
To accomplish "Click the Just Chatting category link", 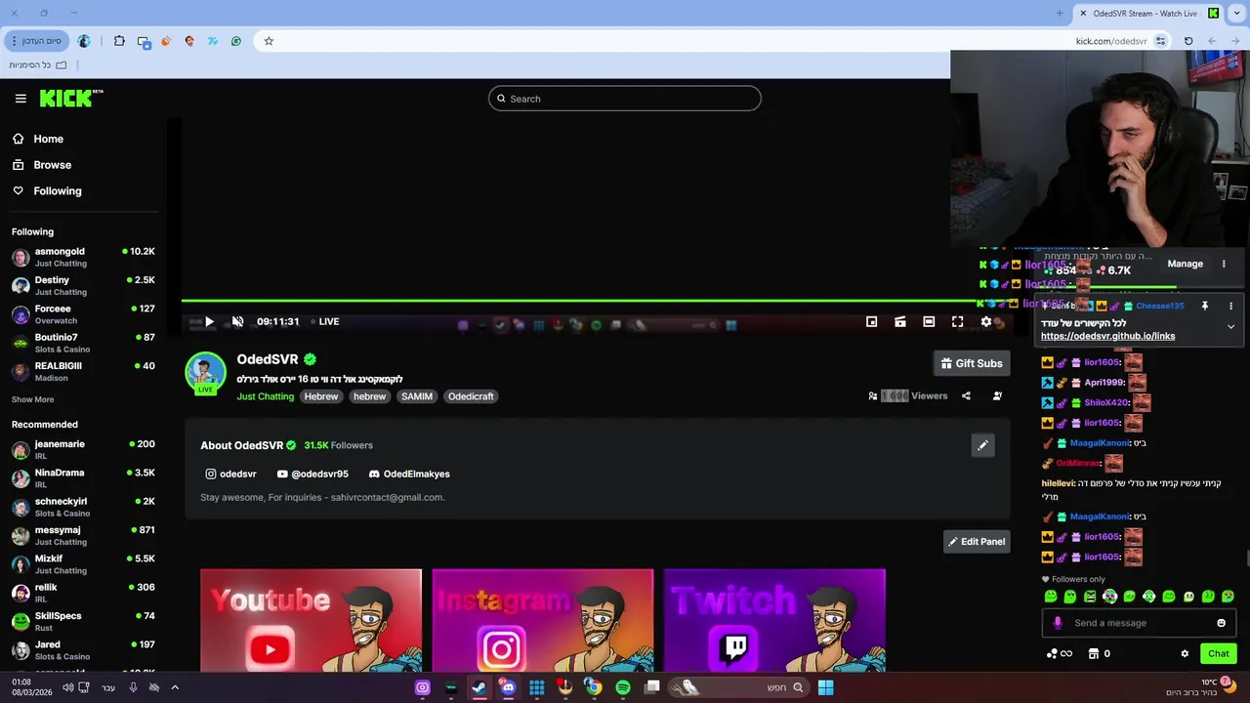I will [265, 396].
